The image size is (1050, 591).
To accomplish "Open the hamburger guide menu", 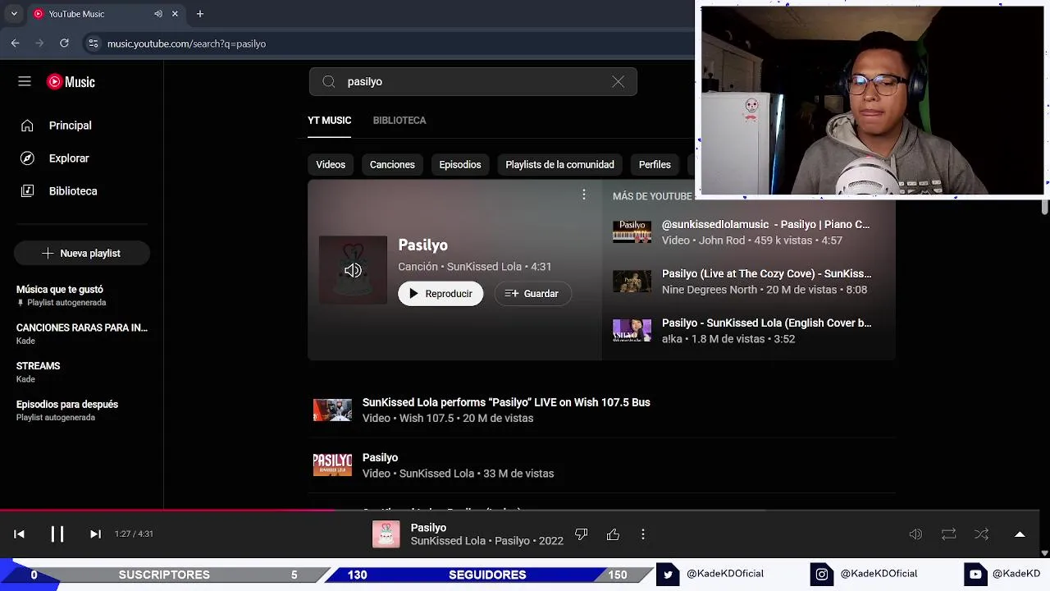I will [25, 81].
